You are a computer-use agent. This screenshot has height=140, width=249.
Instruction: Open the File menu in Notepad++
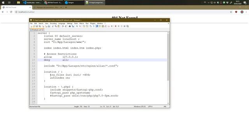point(31,23)
